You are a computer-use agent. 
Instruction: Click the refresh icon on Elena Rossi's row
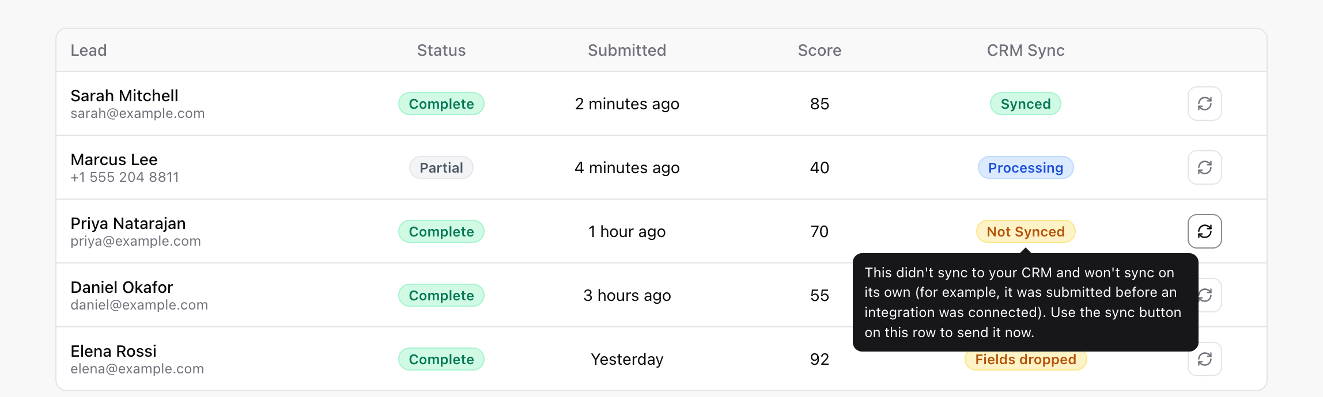(x=1204, y=359)
